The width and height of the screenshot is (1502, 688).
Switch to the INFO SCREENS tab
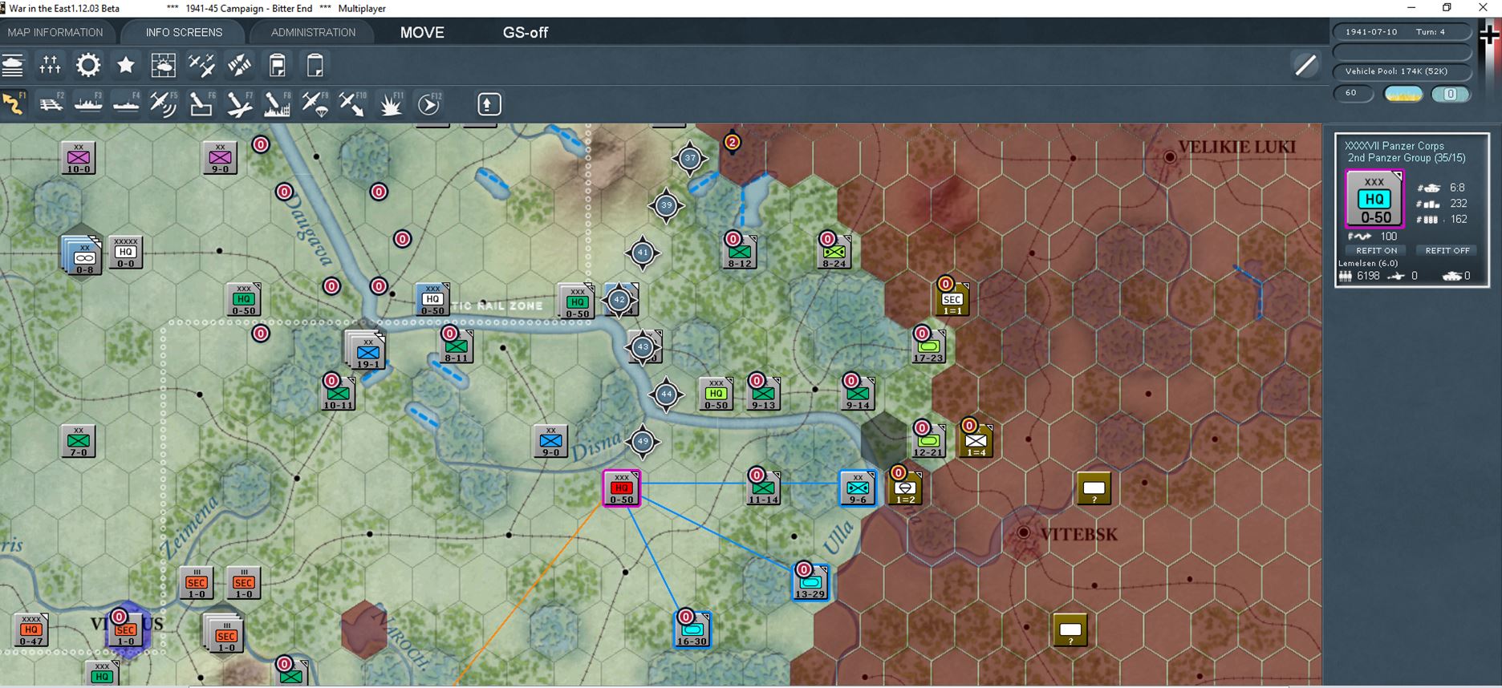click(184, 32)
